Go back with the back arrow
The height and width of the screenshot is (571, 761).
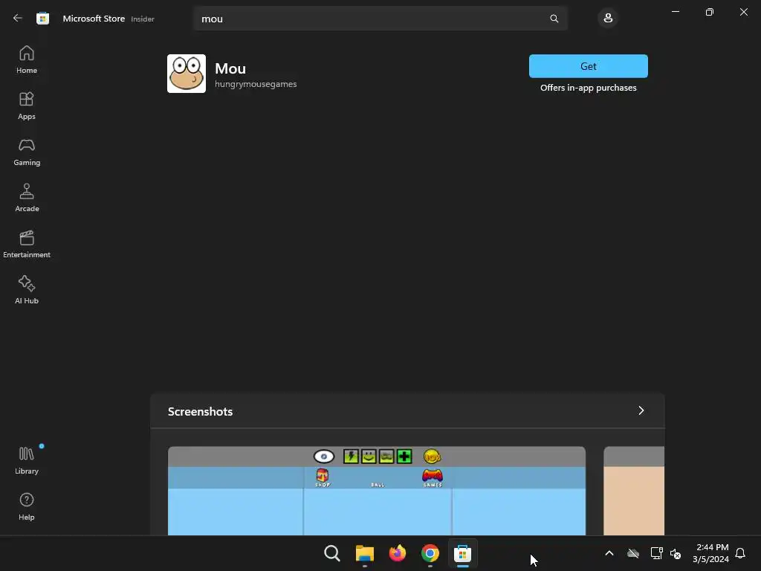[x=18, y=19]
